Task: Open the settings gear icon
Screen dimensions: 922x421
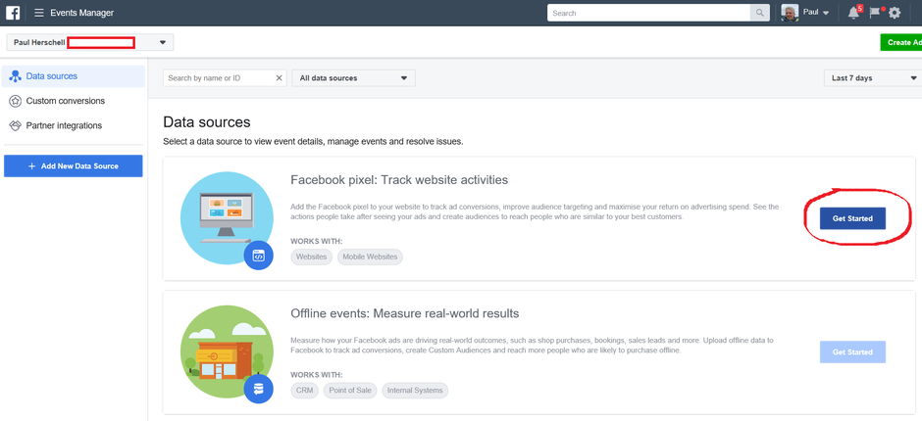Action: [x=895, y=13]
